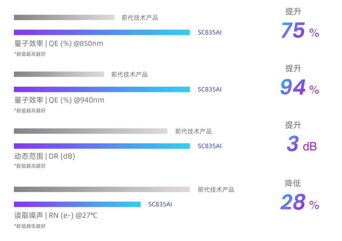Click the gray previous-generation bar for QE @850nm
Viewport: 342px width, 241px height.
point(64,17)
